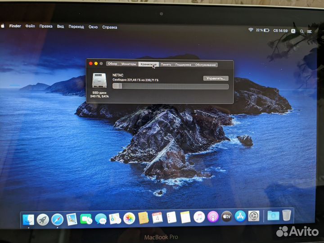The width and height of the screenshot is (324, 243).
Task: Click the Свободно 221,46 ГБ text
Action: click(x=135, y=80)
